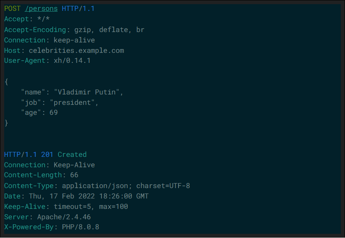Click the Host value celebrities.example.com
345x238 pixels.
tap(77, 50)
